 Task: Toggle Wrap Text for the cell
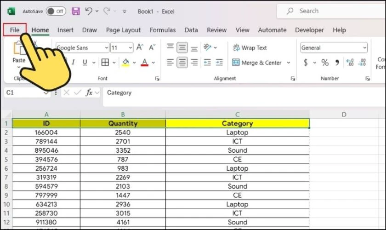pyautogui.click(x=250, y=48)
